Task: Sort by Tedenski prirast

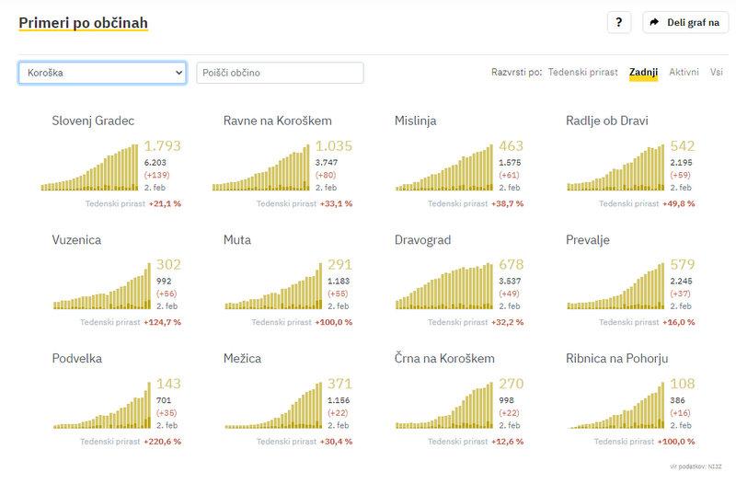Action: point(583,72)
